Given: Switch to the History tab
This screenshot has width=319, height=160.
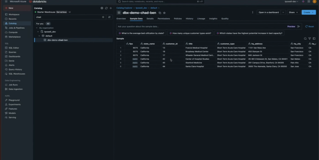Looking at the screenshot, I should (x=189, y=19).
